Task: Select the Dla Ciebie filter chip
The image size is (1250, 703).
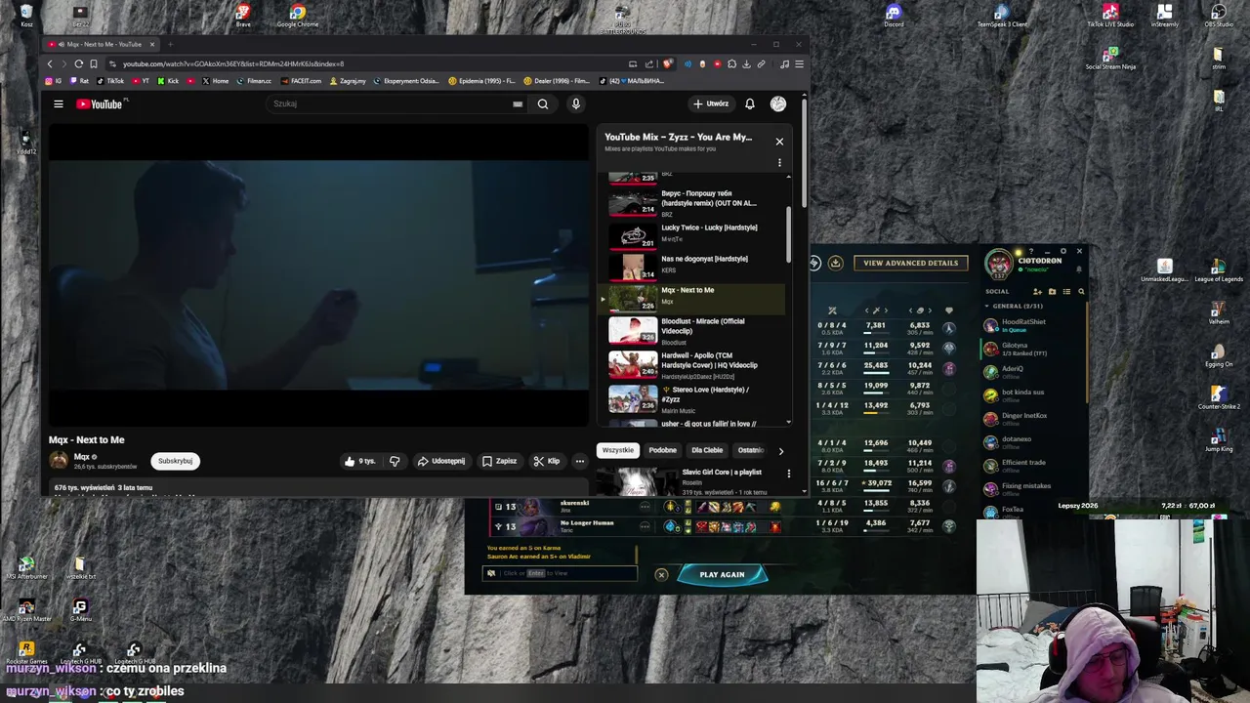Action: [707, 450]
